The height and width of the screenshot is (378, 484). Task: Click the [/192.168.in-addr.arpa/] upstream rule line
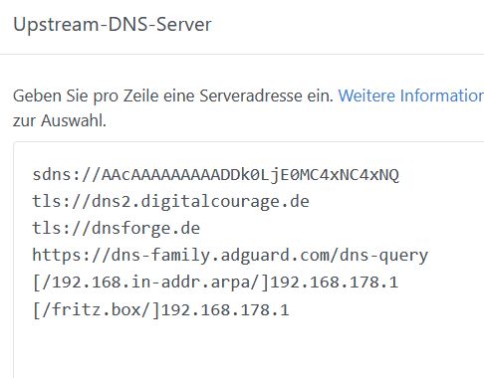215,283
